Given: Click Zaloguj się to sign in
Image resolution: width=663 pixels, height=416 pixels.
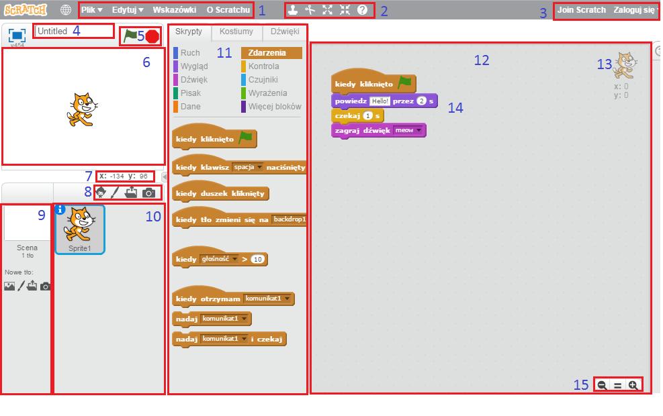Looking at the screenshot, I should 634,9.
